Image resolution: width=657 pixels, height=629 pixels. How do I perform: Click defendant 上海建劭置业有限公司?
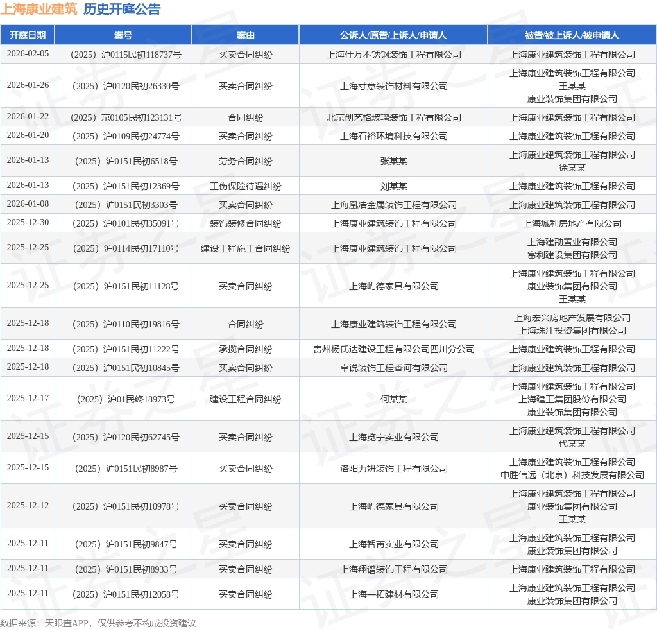tap(572, 242)
